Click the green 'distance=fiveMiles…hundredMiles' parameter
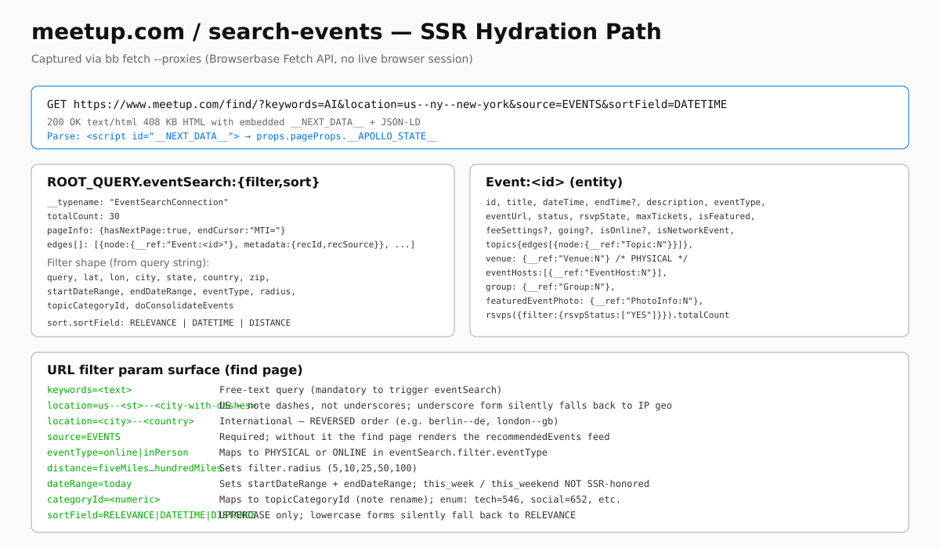Screen dimensions: 940x548 pos(136,468)
